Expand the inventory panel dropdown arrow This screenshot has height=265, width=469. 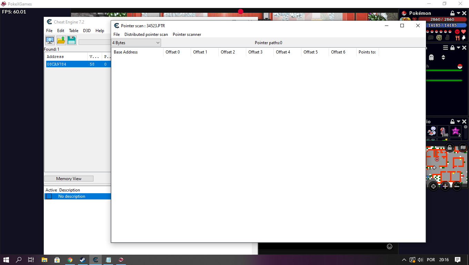(x=458, y=121)
